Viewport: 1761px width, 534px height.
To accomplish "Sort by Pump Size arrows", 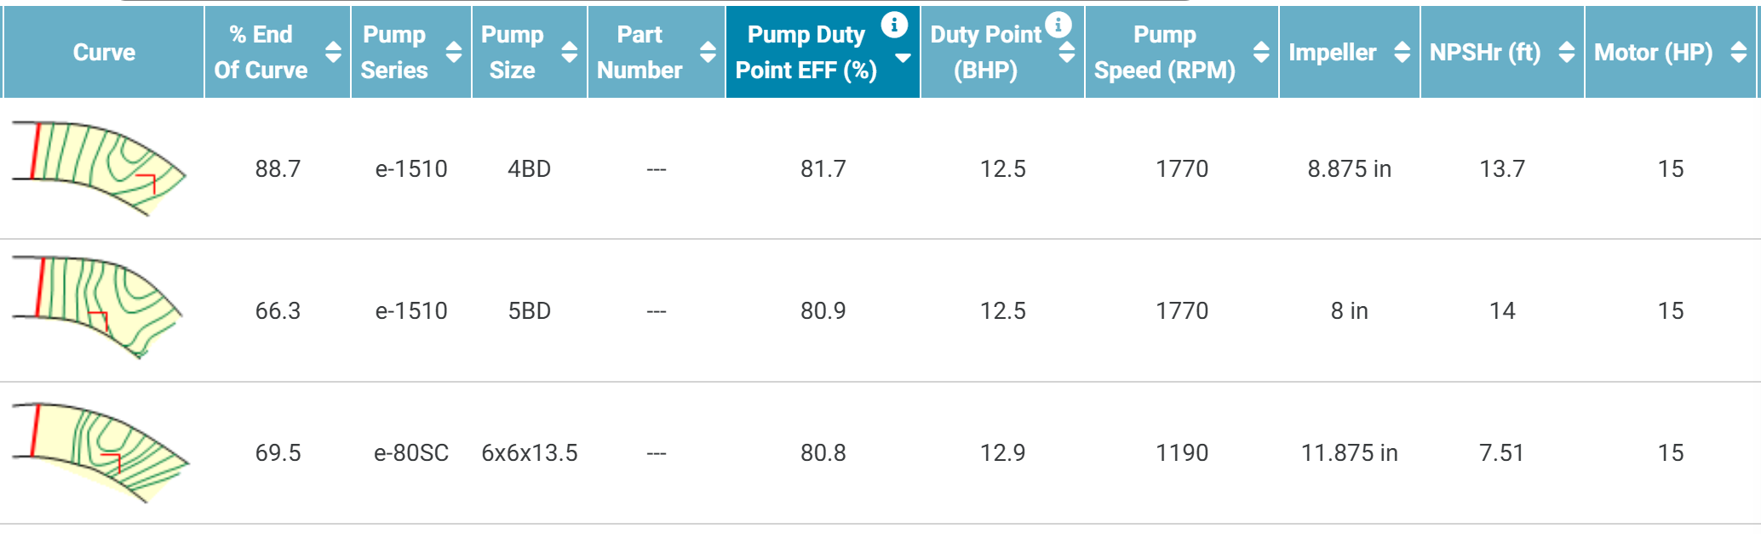I will [570, 53].
